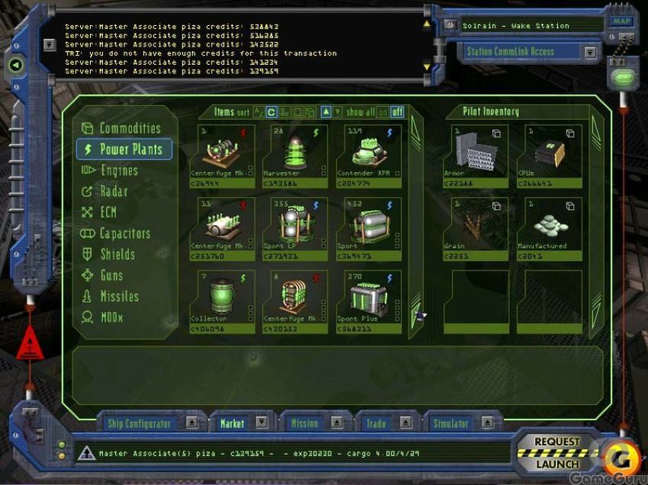648x485 pixels.
Task: Click the green lightning icon on Harvester
Action: (x=316, y=133)
